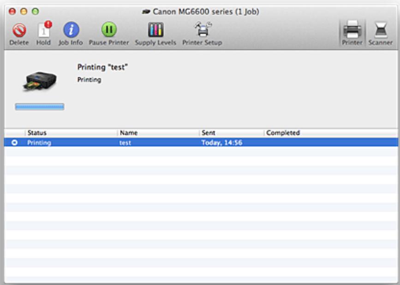Click the 'Printing "test"' heading text
The height and width of the screenshot is (285, 400).
coord(102,67)
